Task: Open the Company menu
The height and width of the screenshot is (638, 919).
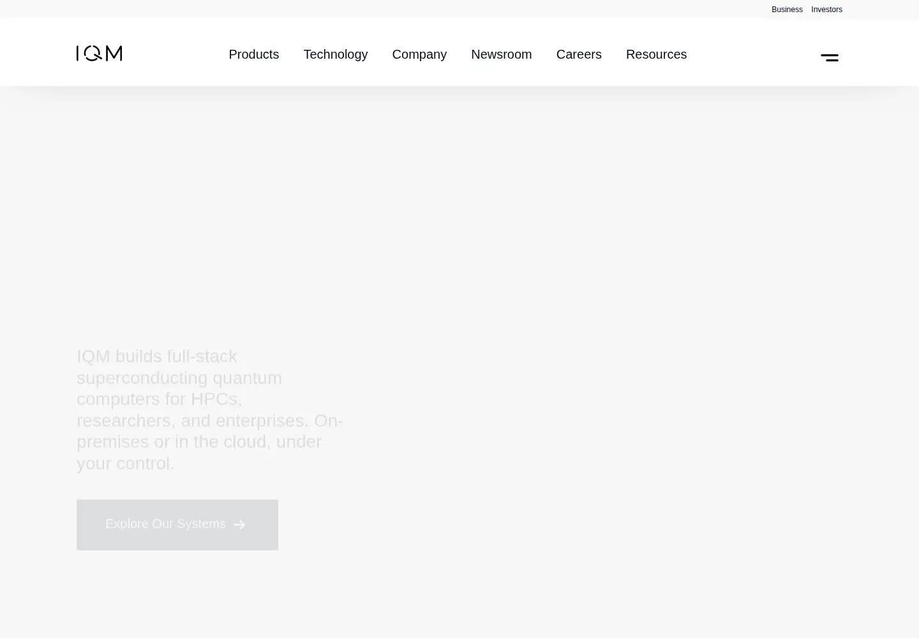Action: coord(419,54)
